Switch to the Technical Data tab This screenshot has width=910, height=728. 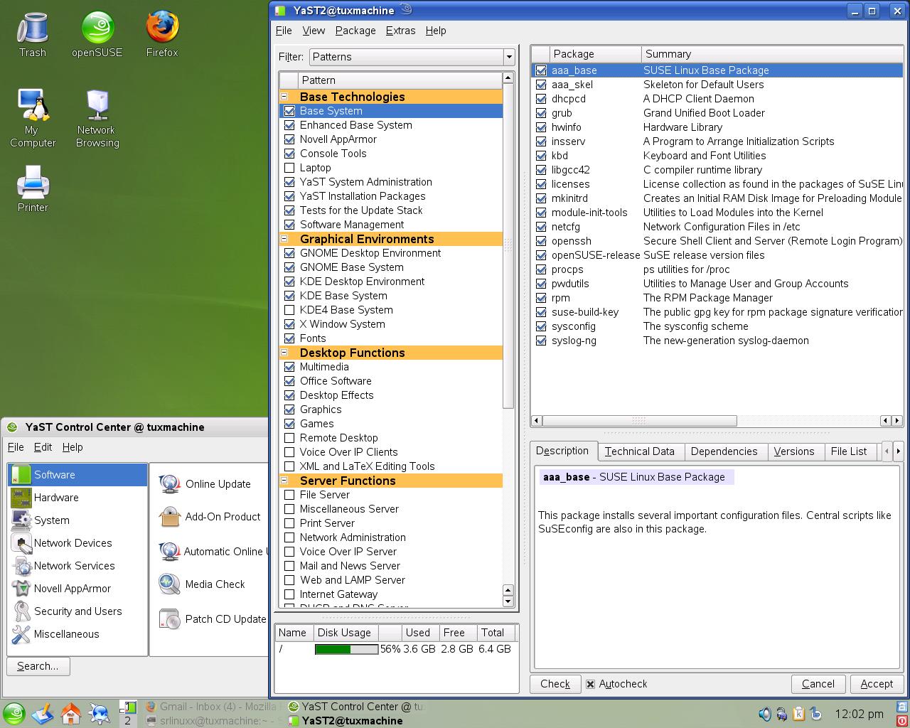(640, 451)
